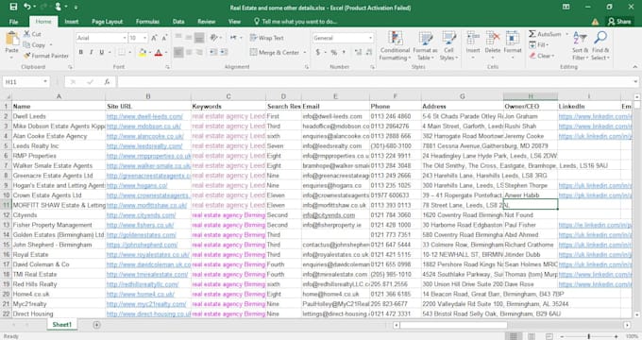The width and height of the screenshot is (642, 340).
Task: Open Sort & Filter menu
Action: click(581, 45)
